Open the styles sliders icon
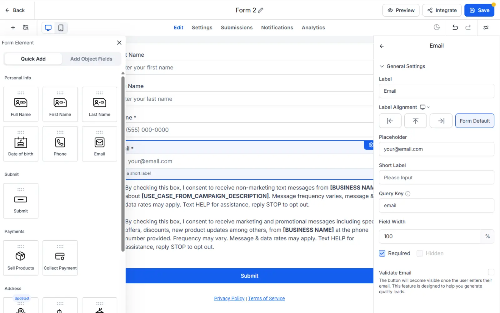Screen dimensions: 500x313 coord(486,28)
